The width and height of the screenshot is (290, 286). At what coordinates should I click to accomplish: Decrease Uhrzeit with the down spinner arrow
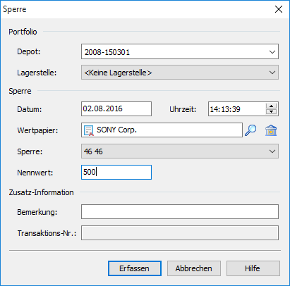coord(271,112)
